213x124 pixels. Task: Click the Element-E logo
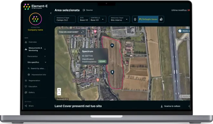tap(36, 7)
